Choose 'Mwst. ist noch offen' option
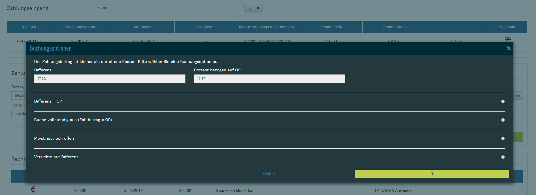 [x=503, y=139]
